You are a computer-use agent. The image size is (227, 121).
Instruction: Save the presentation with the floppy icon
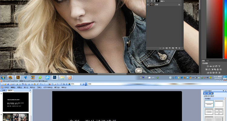pos(8,84)
